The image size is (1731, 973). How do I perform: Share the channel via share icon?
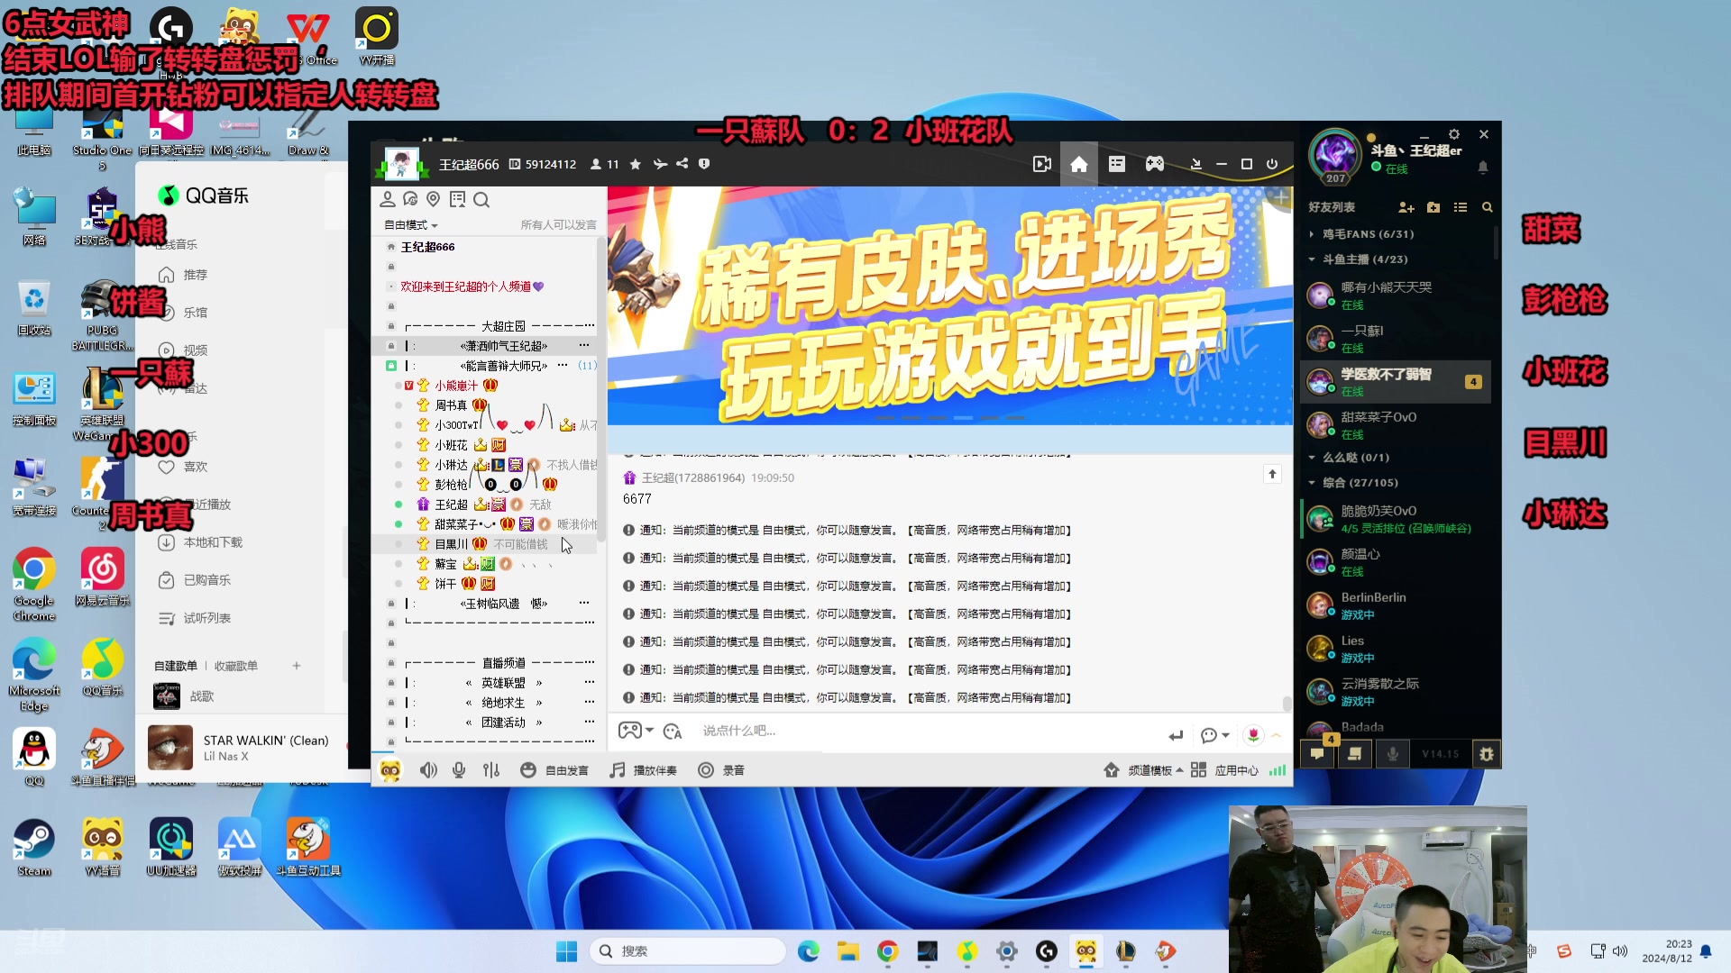tap(682, 164)
